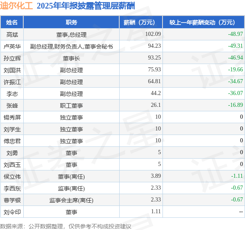Select the 刘令印 name cell
The height and width of the screenshot is (230, 245).
(x=12, y=212)
